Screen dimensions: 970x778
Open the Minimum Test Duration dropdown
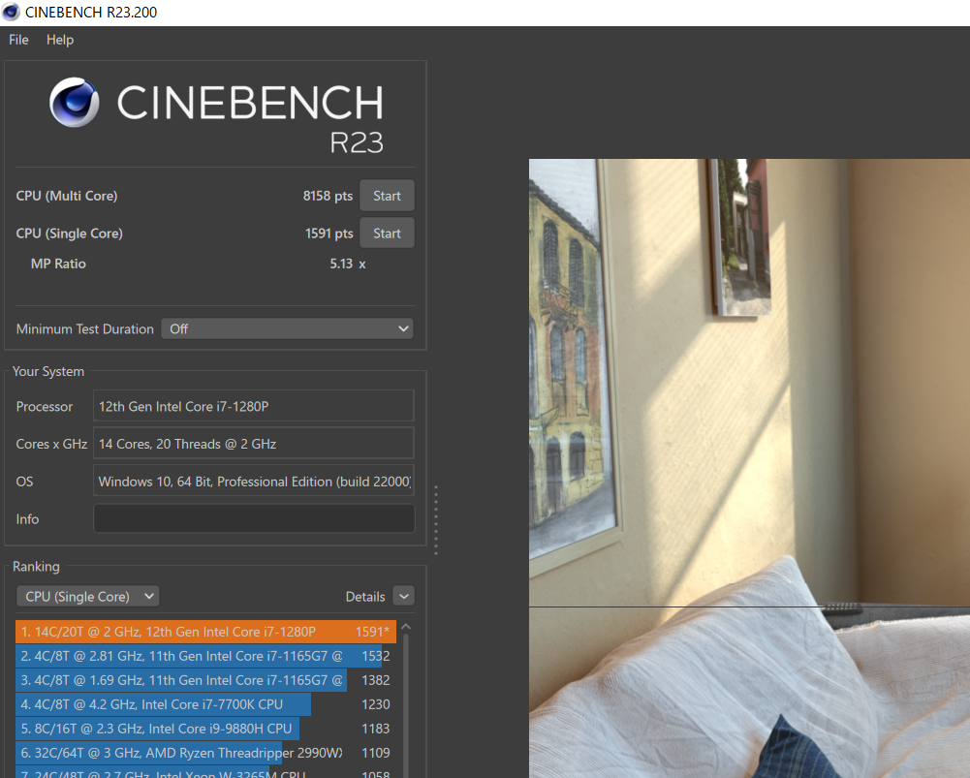point(287,329)
